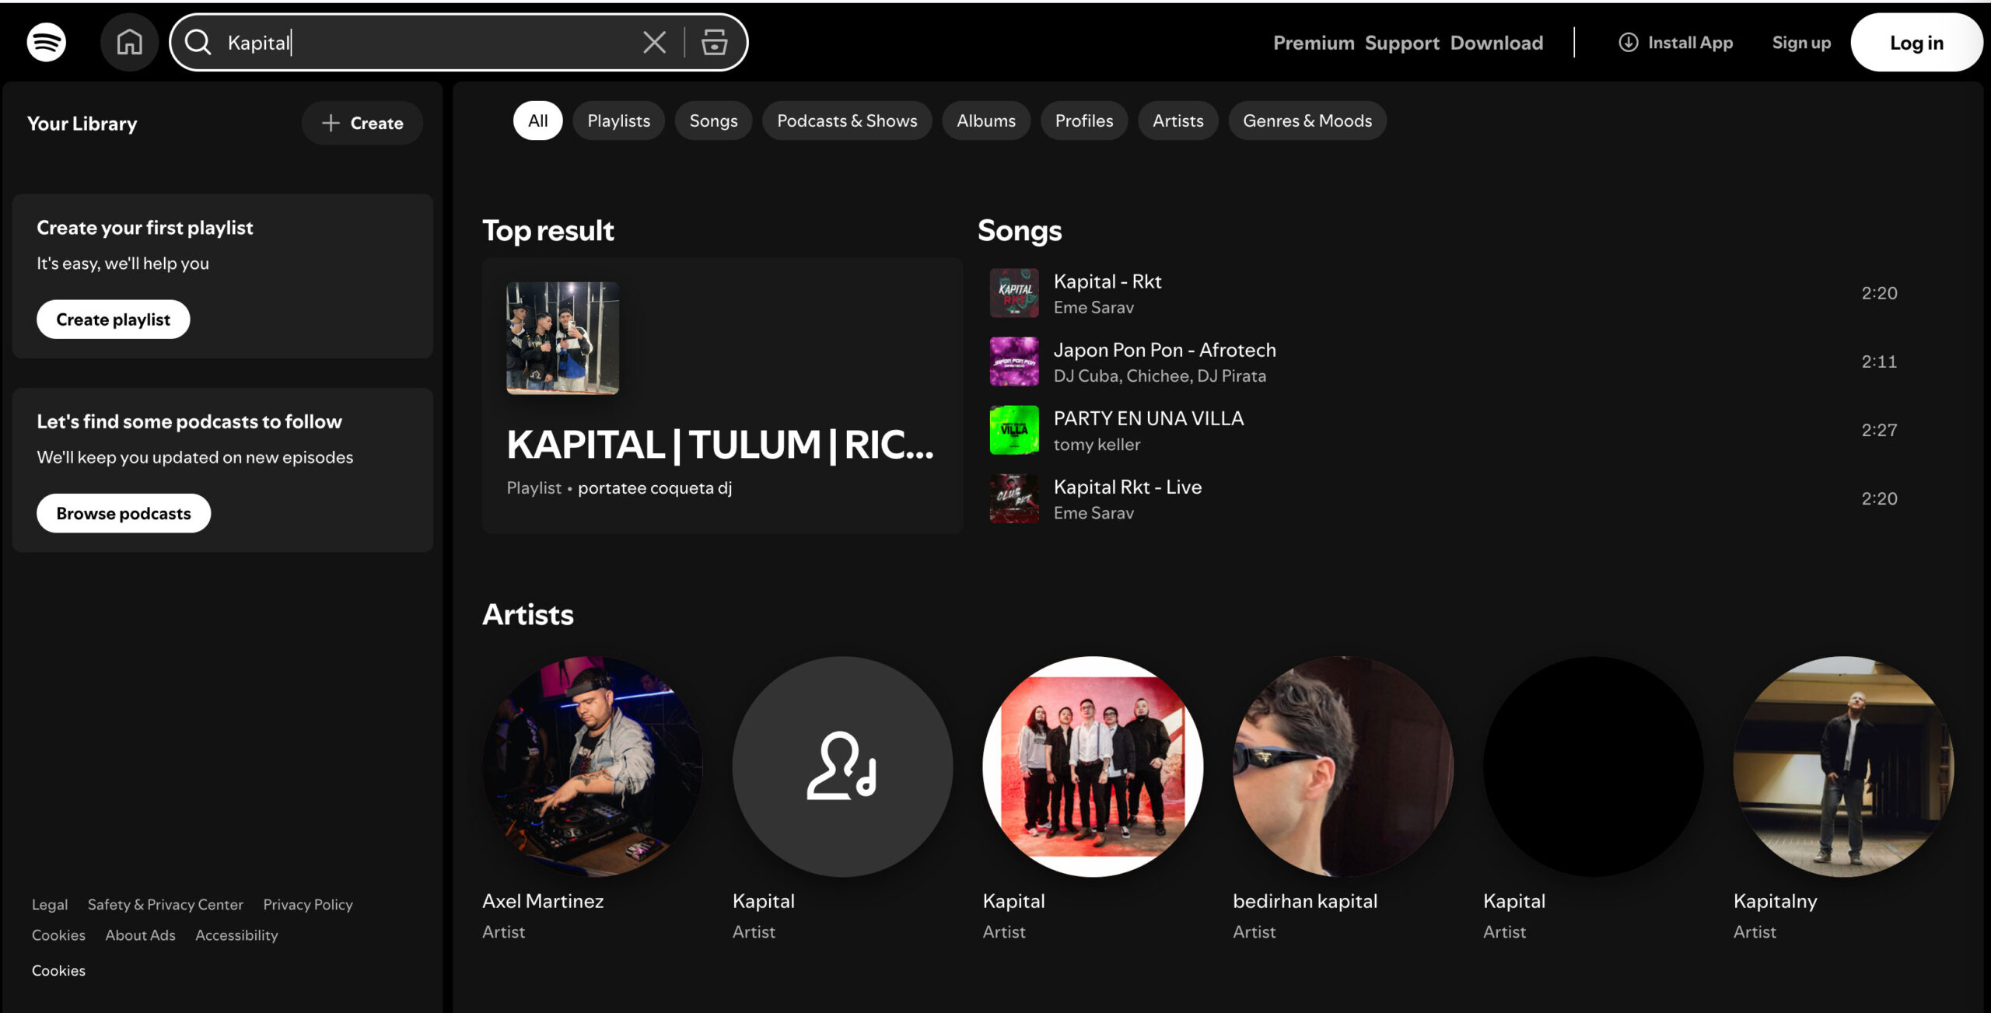Image resolution: width=1991 pixels, height=1013 pixels.
Task: Click the plus Create button in library
Action: coord(362,123)
